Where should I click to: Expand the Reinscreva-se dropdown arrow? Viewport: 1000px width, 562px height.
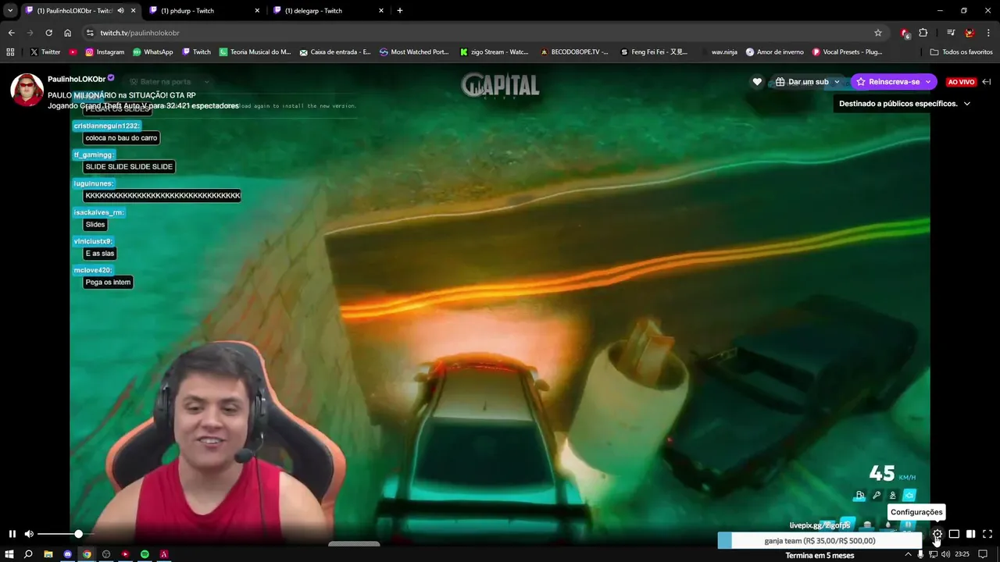[930, 82]
